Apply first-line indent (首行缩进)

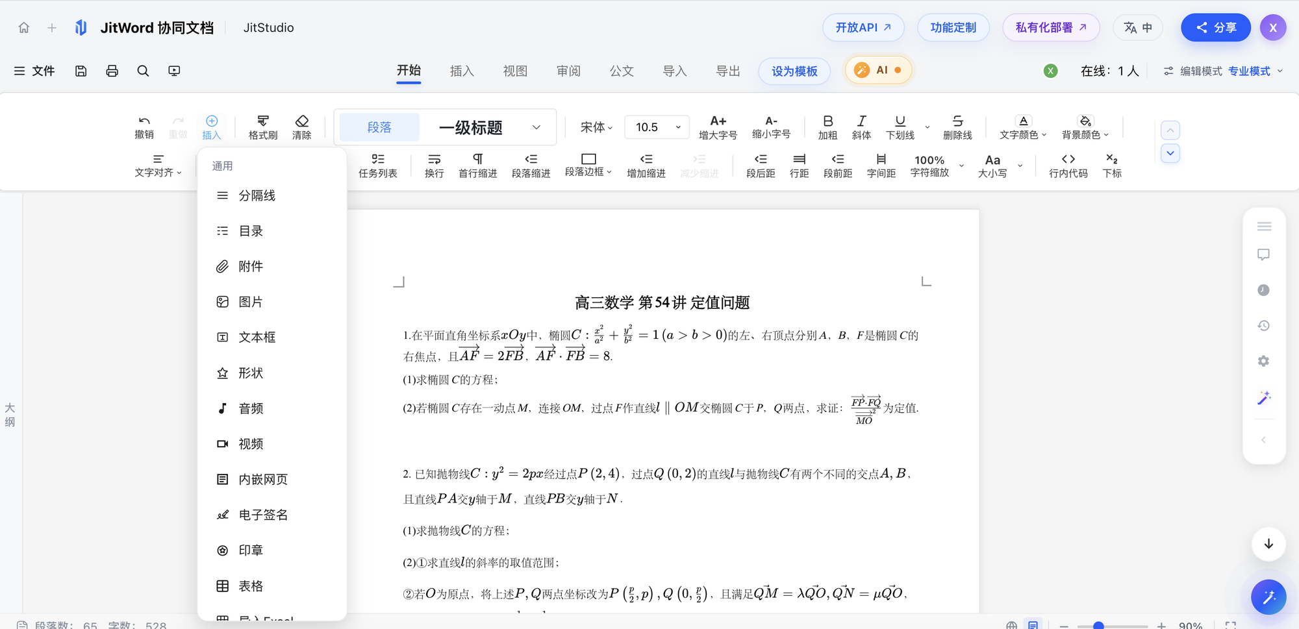(x=478, y=166)
